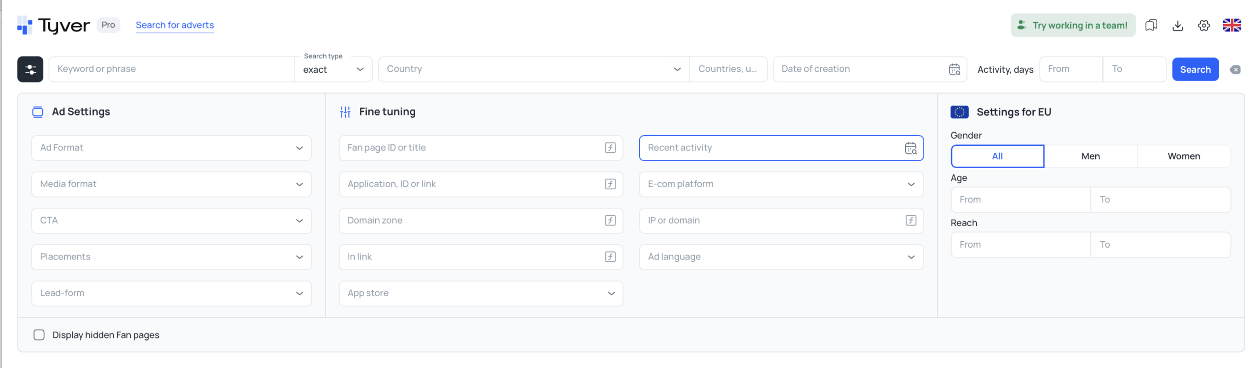This screenshot has height=368, width=1259.
Task: Click the Fan page ID or title field
Action: click(481, 148)
